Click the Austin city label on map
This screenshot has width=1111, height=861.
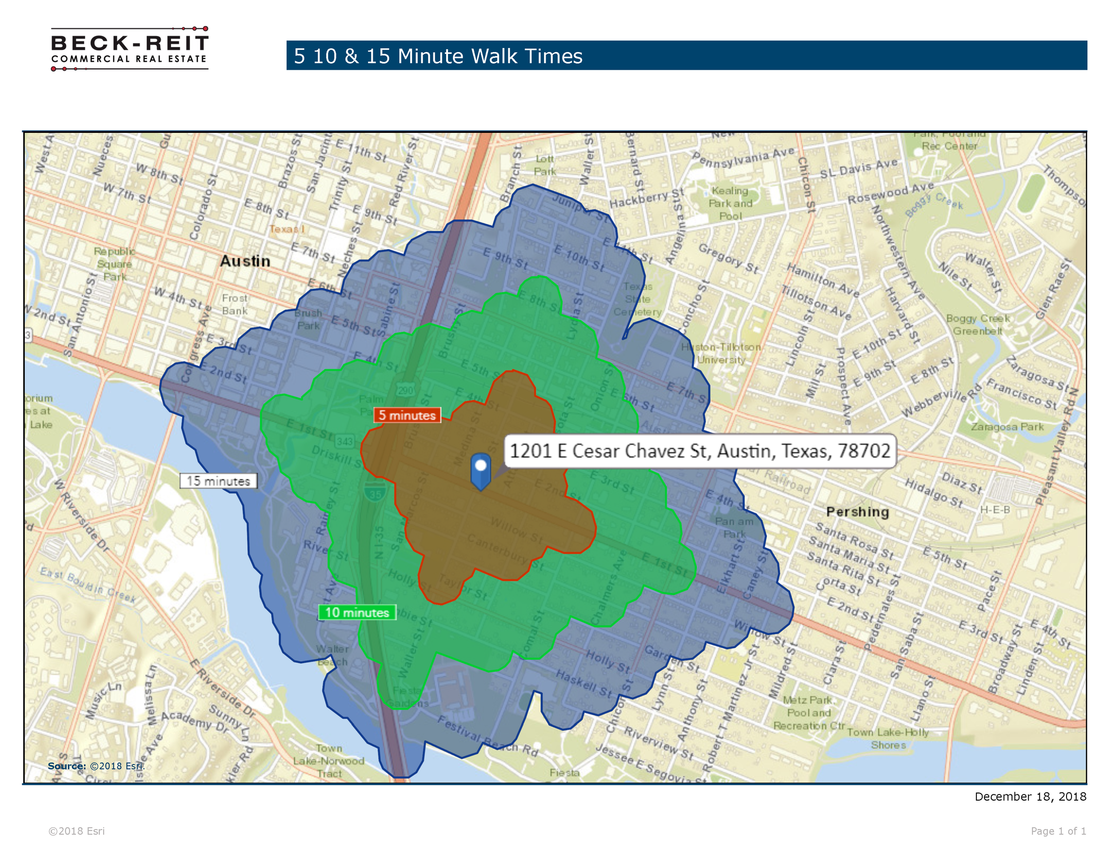245,261
